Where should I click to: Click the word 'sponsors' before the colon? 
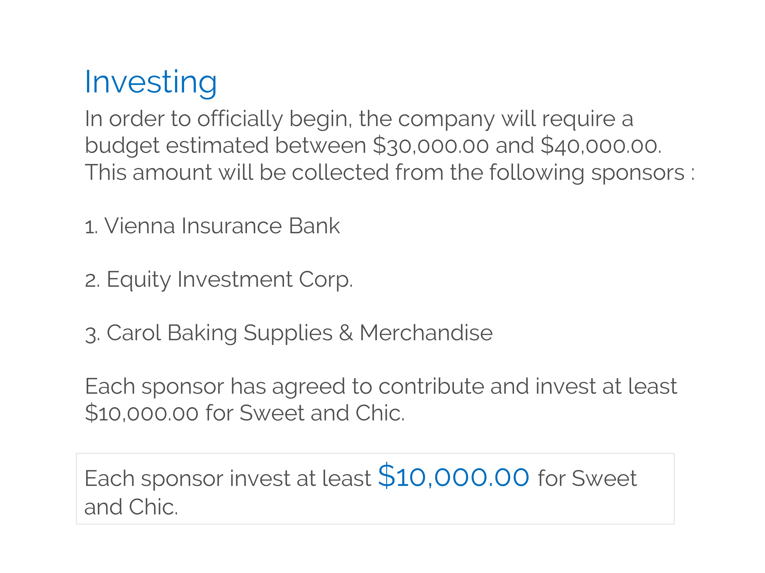tap(637, 172)
